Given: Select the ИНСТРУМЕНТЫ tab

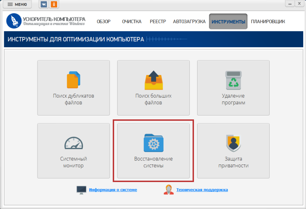Looking at the screenshot, I should [228, 21].
